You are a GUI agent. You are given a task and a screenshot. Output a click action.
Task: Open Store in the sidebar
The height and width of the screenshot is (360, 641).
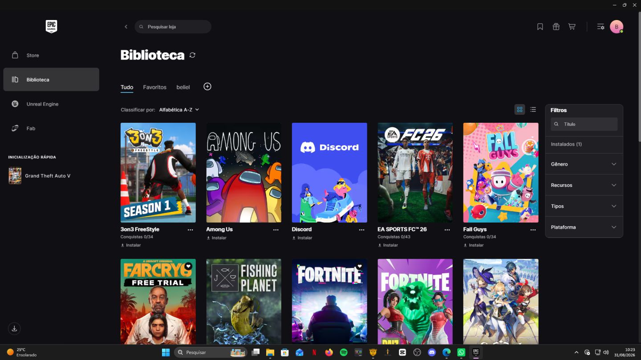click(x=51, y=55)
